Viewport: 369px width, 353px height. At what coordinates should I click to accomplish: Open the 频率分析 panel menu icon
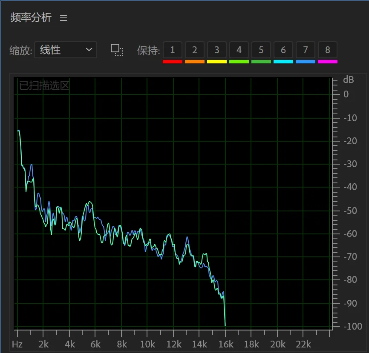pyautogui.click(x=63, y=18)
